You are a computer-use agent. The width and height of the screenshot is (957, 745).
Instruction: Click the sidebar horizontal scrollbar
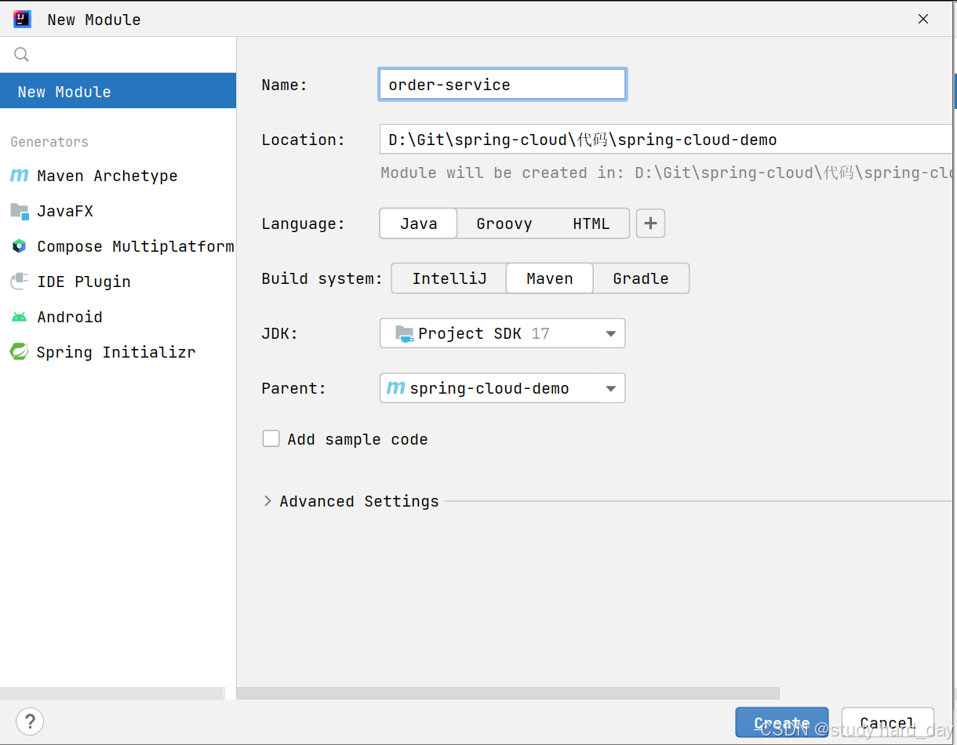[x=112, y=693]
